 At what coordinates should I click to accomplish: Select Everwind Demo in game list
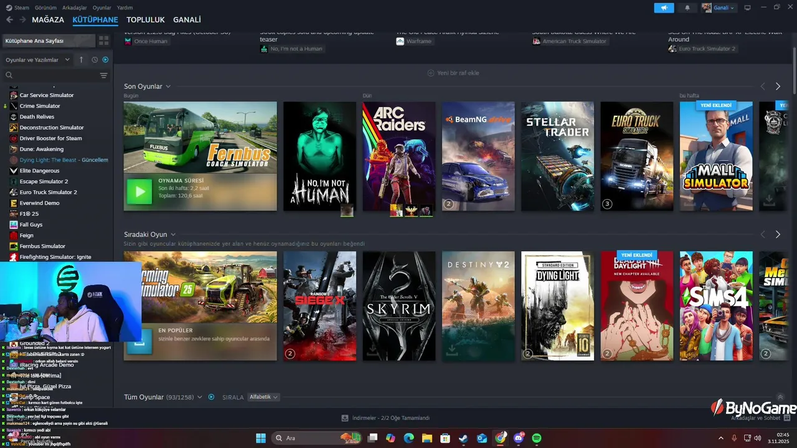point(40,203)
